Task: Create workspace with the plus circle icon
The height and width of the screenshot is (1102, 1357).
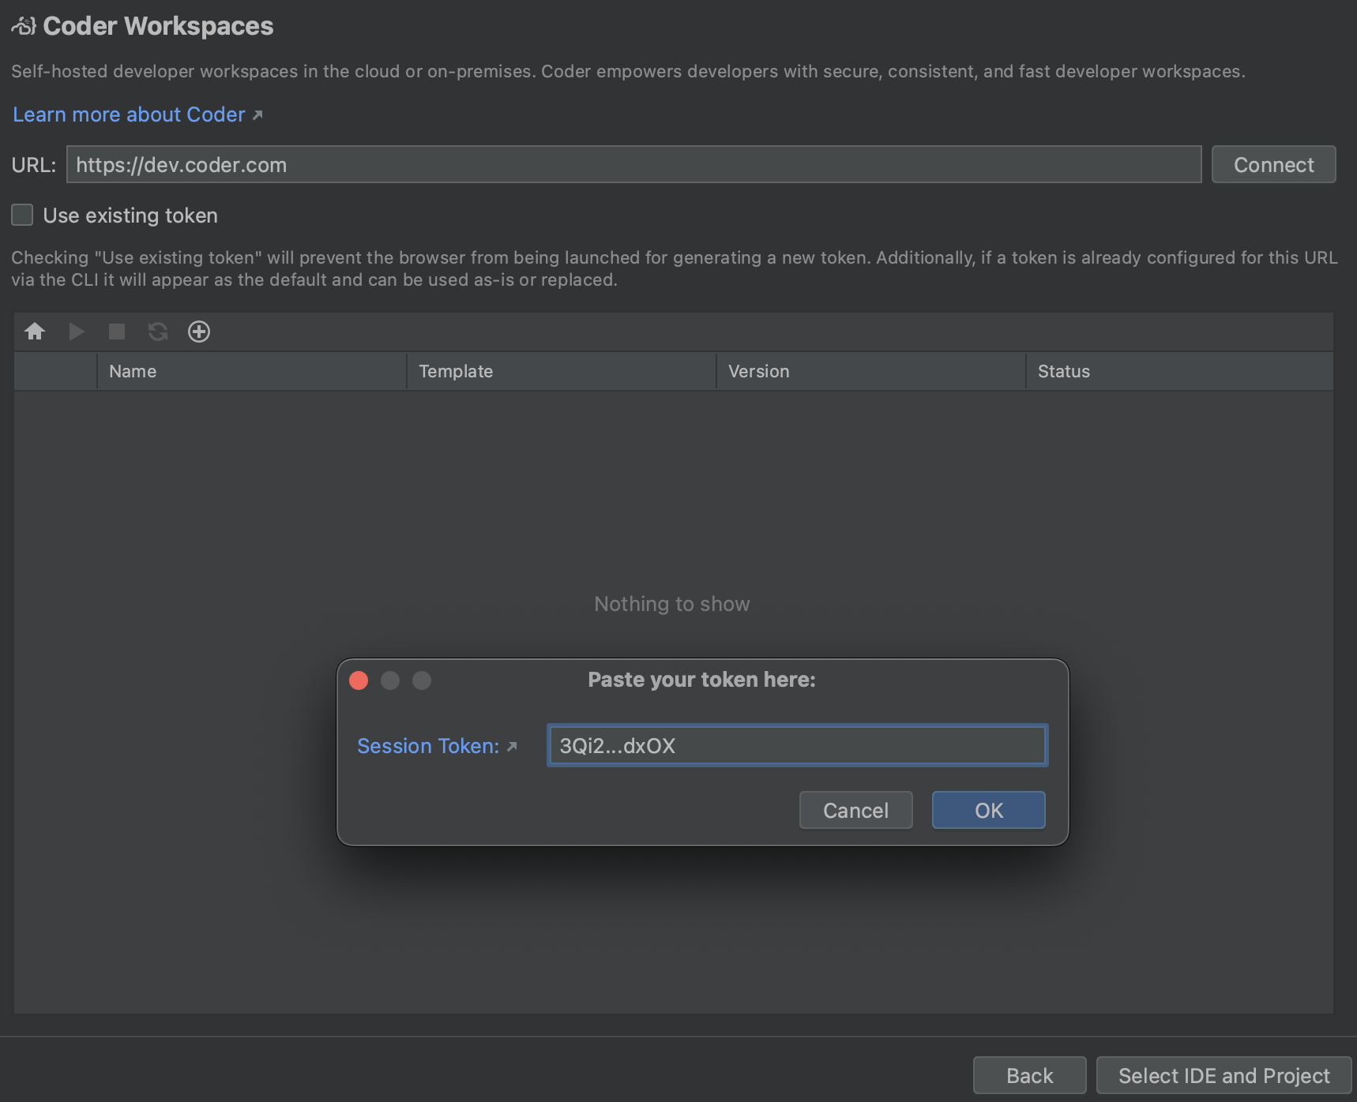Action: (x=199, y=332)
